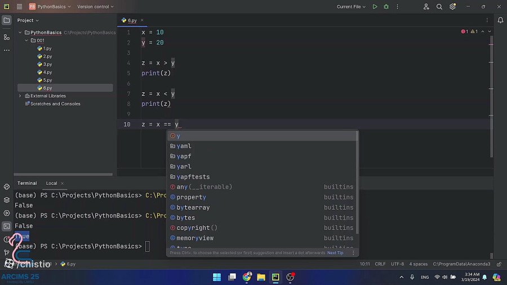
Task: Close the Local terminal tab
Action: click(x=63, y=183)
